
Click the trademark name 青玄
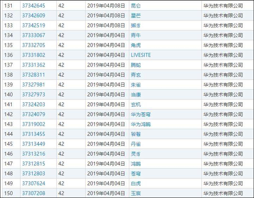(x=136, y=75)
